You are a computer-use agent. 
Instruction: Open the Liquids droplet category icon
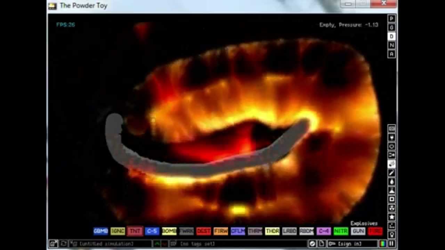pyautogui.click(x=392, y=182)
